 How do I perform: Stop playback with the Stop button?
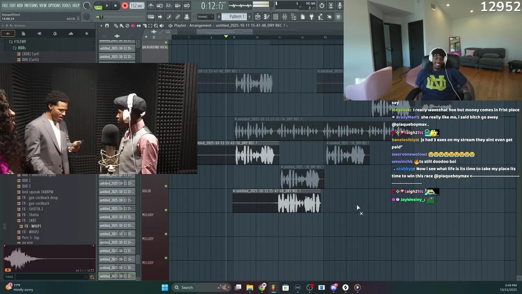[x=115, y=6]
